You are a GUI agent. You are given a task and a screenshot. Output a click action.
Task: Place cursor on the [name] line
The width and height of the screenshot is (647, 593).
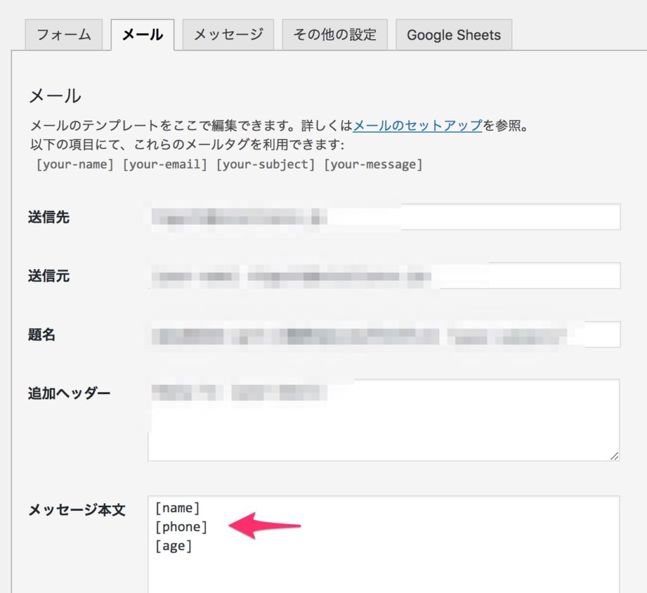coord(178,508)
